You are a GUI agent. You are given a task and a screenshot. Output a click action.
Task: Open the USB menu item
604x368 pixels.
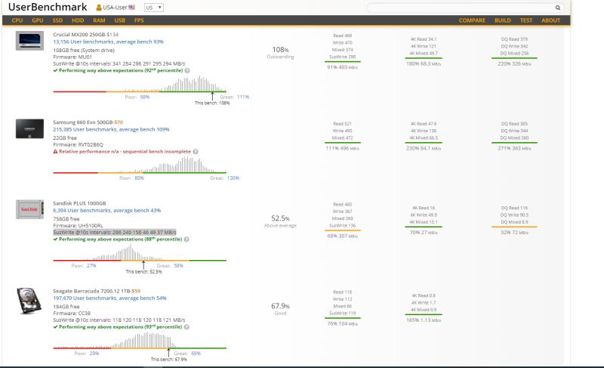pos(120,20)
